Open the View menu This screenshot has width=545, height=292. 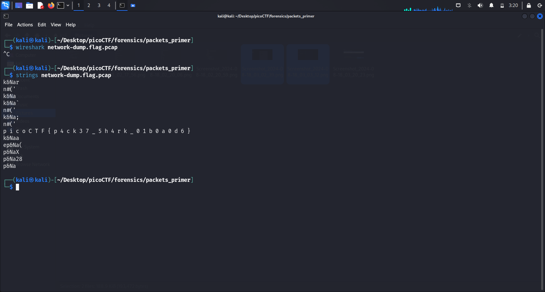pos(56,25)
